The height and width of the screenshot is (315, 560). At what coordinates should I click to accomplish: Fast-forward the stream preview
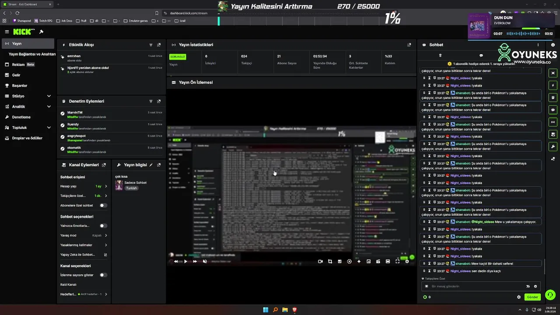[x=195, y=261]
